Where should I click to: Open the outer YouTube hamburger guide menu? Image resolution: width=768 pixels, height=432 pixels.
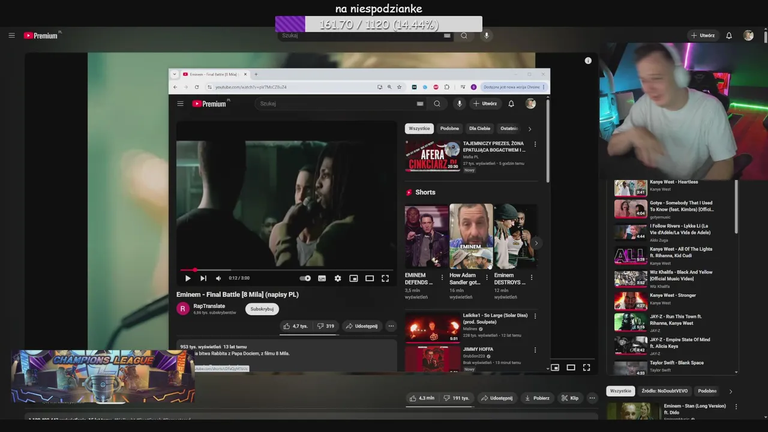click(x=11, y=35)
